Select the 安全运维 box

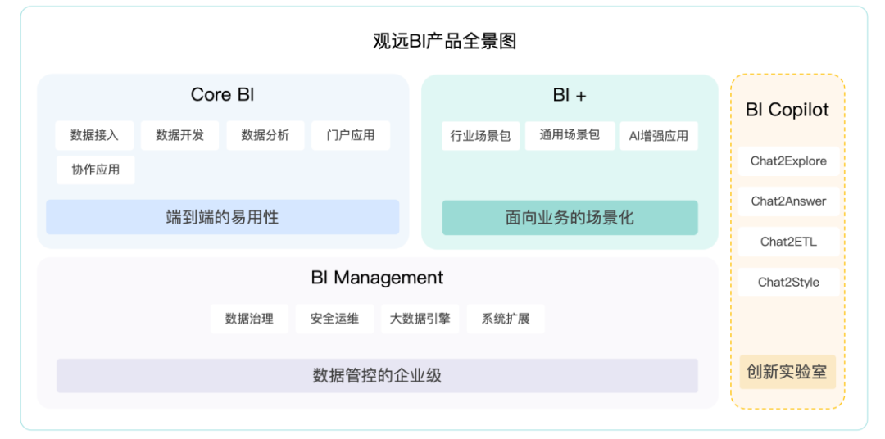pos(334,319)
